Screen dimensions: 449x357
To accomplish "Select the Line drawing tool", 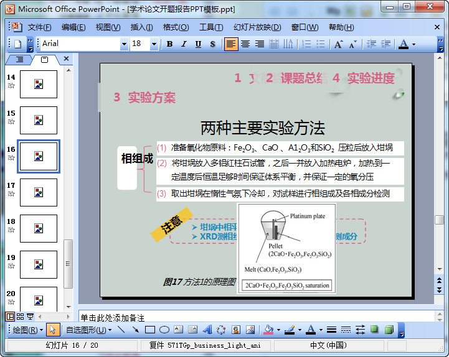I will 121,330.
